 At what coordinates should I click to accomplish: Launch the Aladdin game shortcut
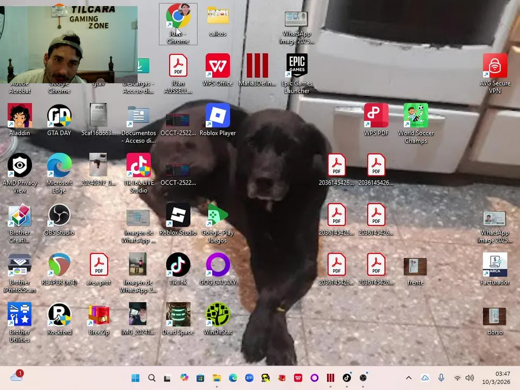coord(19,119)
